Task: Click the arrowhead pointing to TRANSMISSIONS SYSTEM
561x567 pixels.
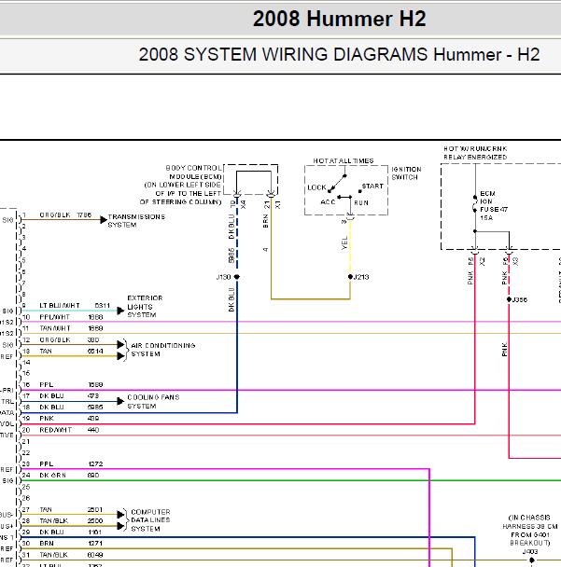Action: click(104, 219)
